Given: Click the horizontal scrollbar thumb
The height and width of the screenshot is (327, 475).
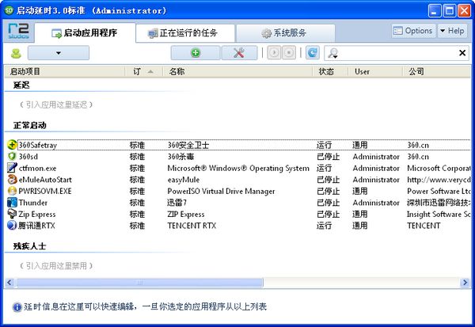Looking at the screenshot, I should point(139,283).
